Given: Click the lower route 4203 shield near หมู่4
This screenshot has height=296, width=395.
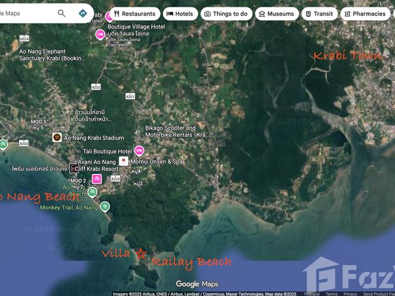Looking at the screenshot, I should [115, 179].
